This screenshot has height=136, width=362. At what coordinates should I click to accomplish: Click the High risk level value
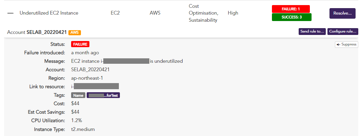[x=233, y=13]
